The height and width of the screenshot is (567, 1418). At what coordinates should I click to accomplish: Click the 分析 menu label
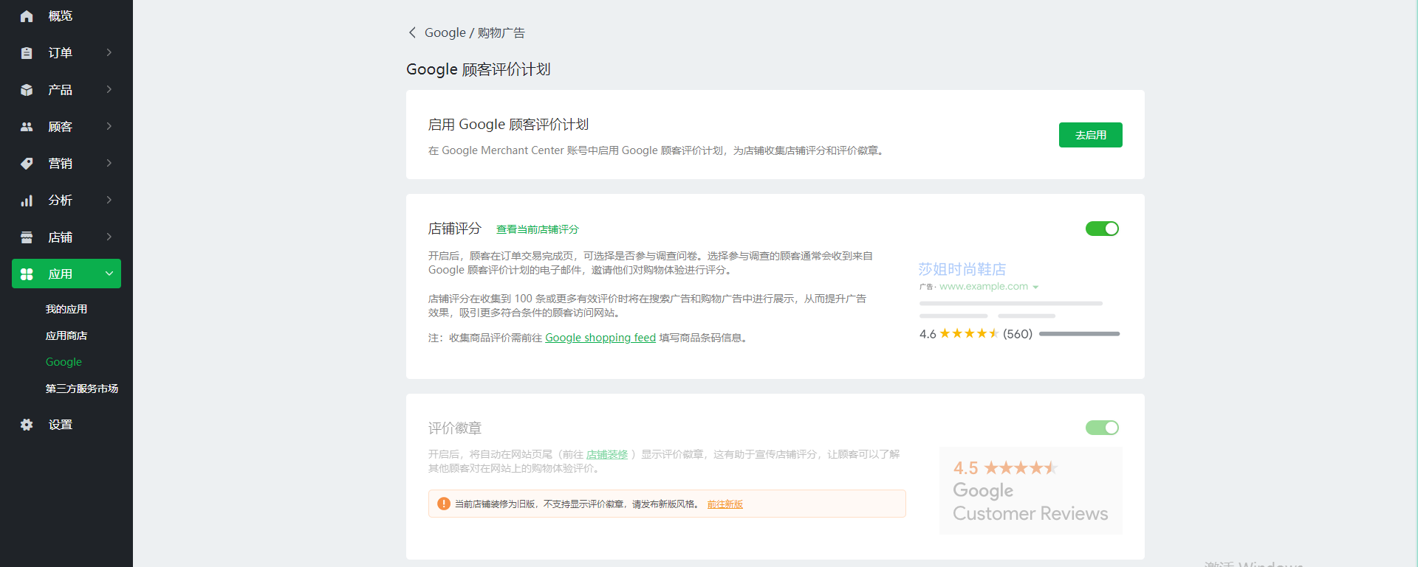pyautogui.click(x=61, y=201)
